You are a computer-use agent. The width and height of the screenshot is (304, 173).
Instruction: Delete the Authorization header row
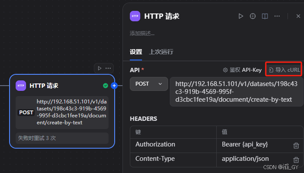[296, 146]
